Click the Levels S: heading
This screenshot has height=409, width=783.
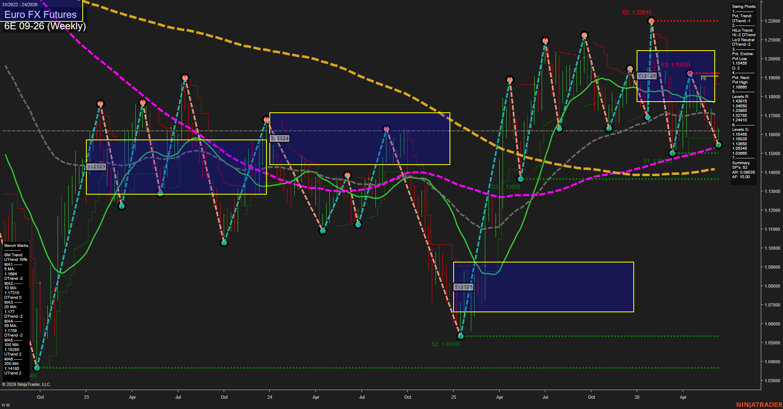[740, 130]
